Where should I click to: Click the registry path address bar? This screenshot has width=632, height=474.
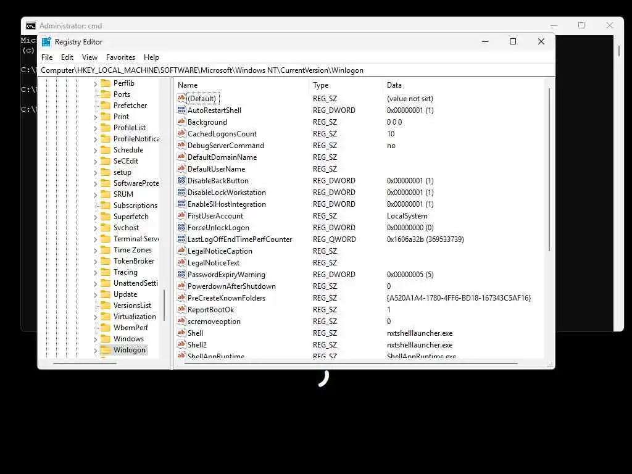click(296, 70)
